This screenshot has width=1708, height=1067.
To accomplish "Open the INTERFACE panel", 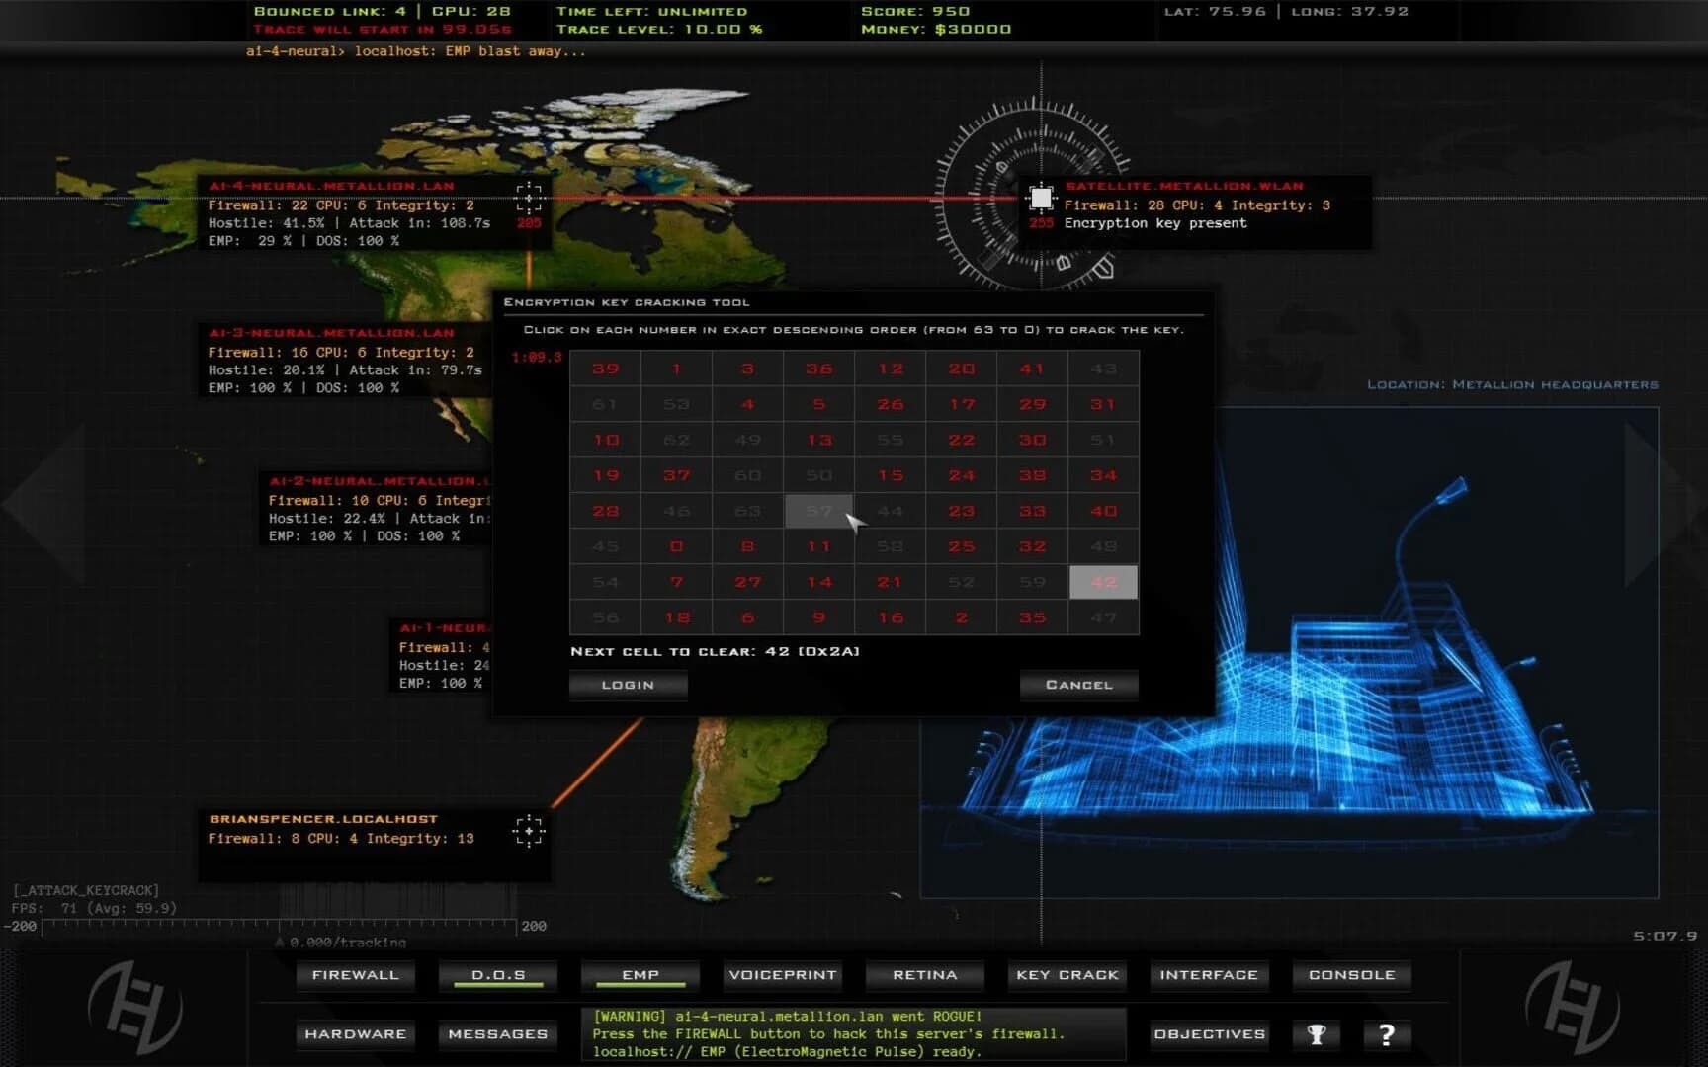I will pos(1209,975).
